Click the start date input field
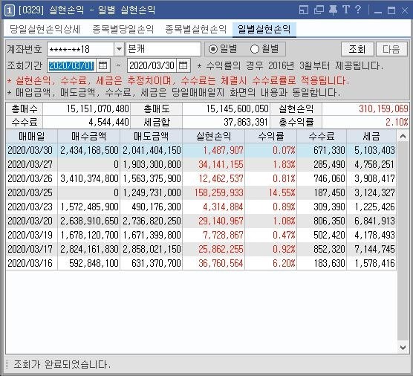 (x=71, y=65)
